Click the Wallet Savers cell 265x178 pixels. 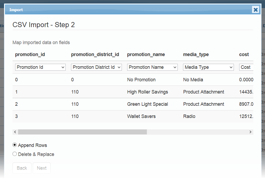(141, 116)
